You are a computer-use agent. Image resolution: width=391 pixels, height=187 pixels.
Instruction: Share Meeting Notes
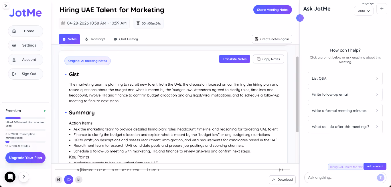(x=272, y=10)
